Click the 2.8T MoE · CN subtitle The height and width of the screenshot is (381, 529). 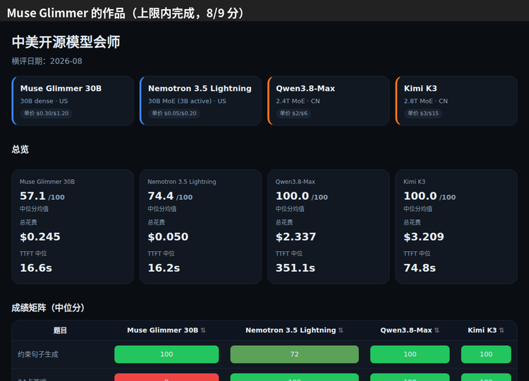point(426,101)
